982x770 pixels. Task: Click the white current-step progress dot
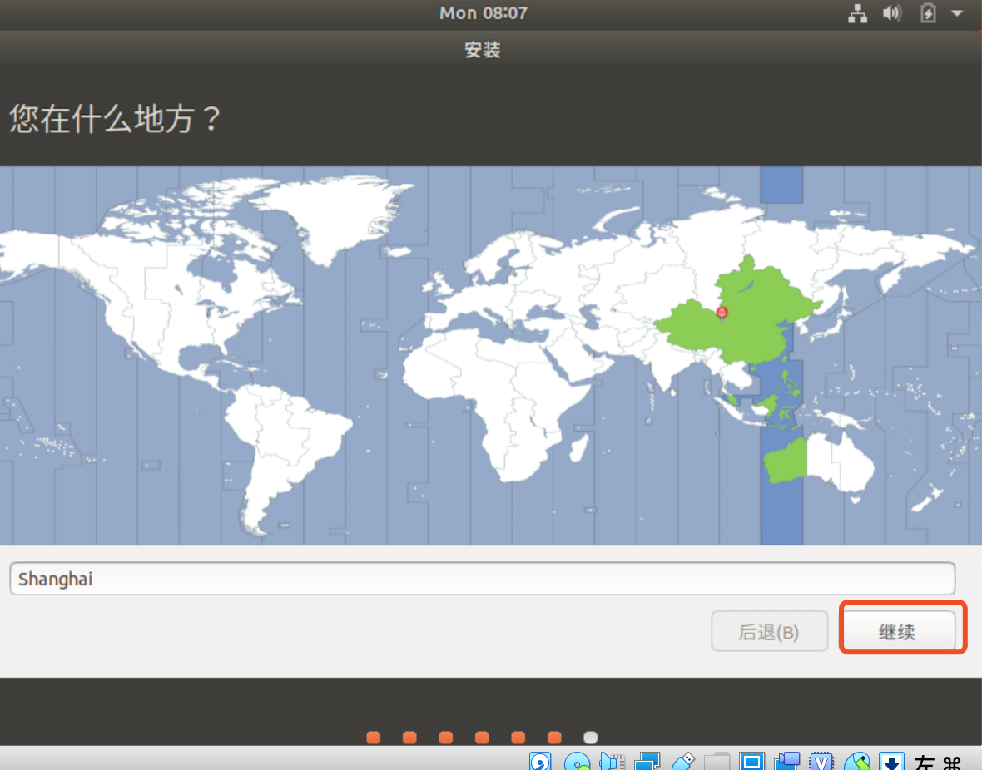591,738
